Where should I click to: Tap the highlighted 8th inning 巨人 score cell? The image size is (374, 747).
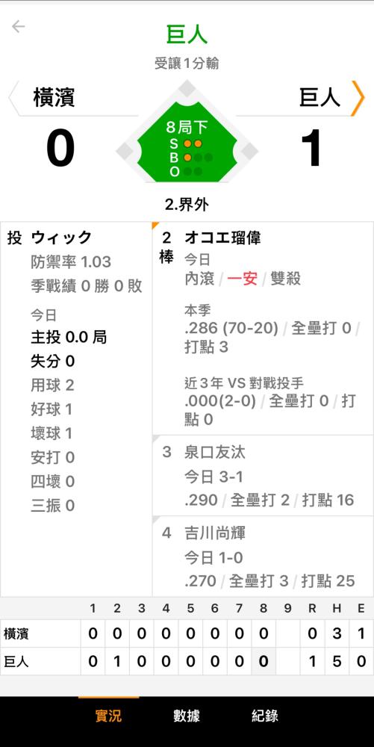263,661
